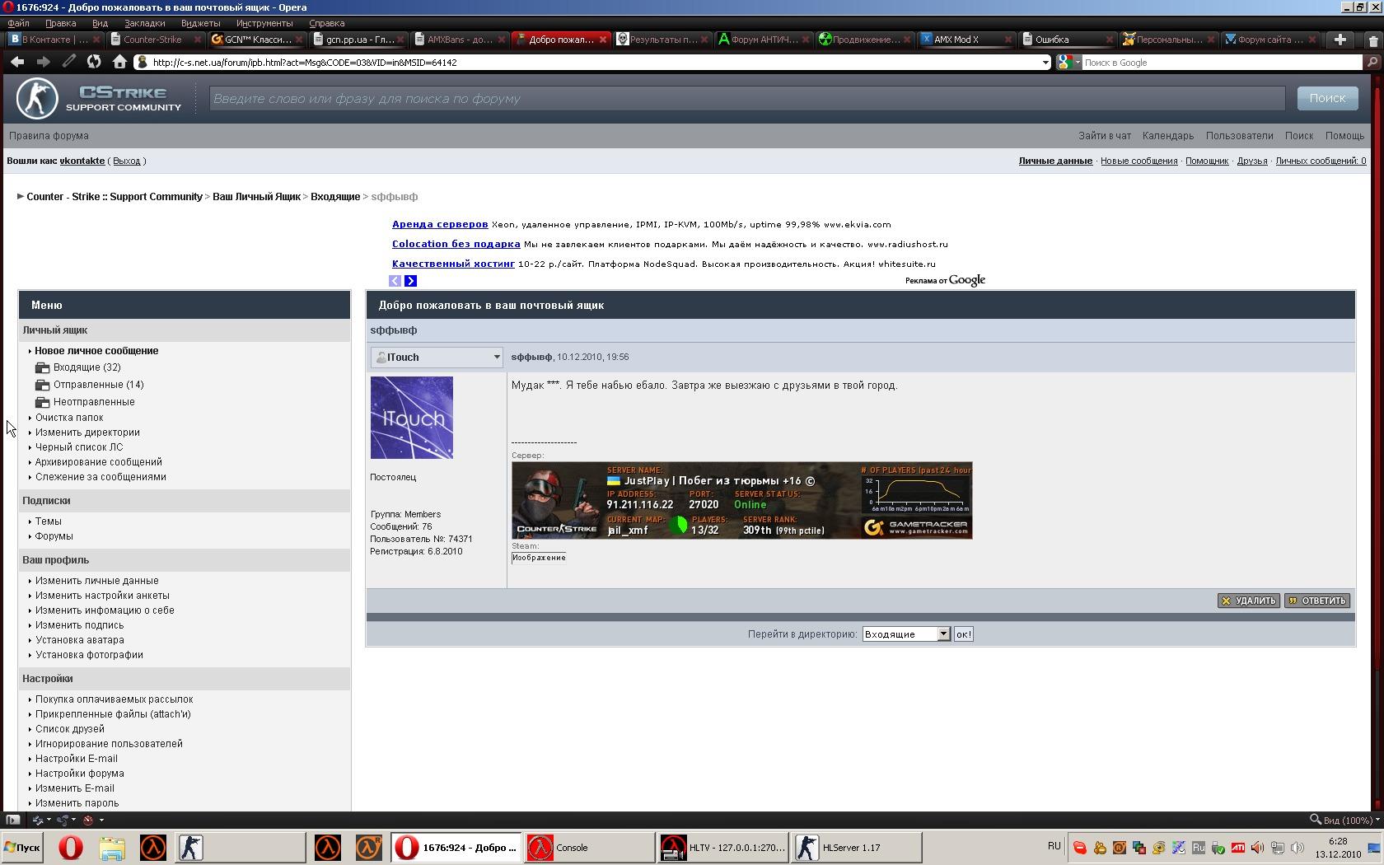Click the ОТВЕТИТЬ button

1316,601
